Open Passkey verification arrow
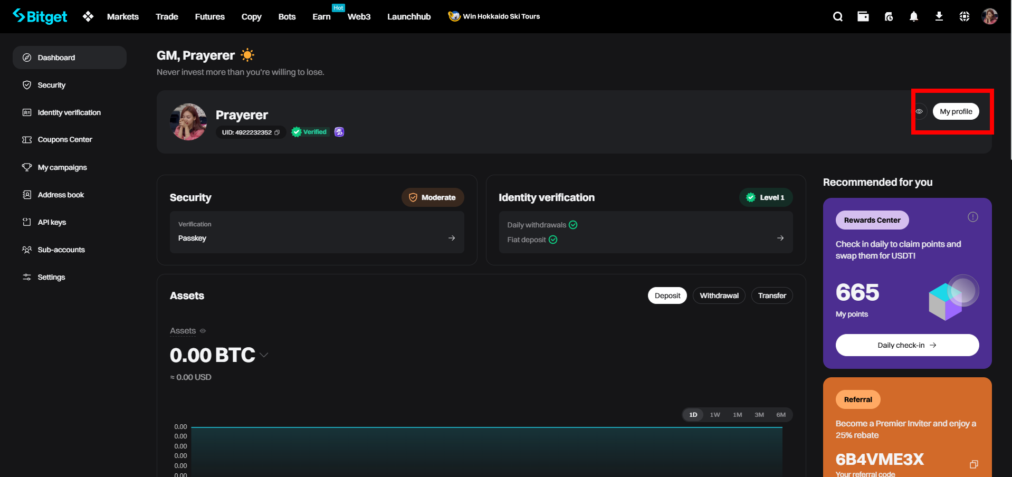 click(452, 238)
